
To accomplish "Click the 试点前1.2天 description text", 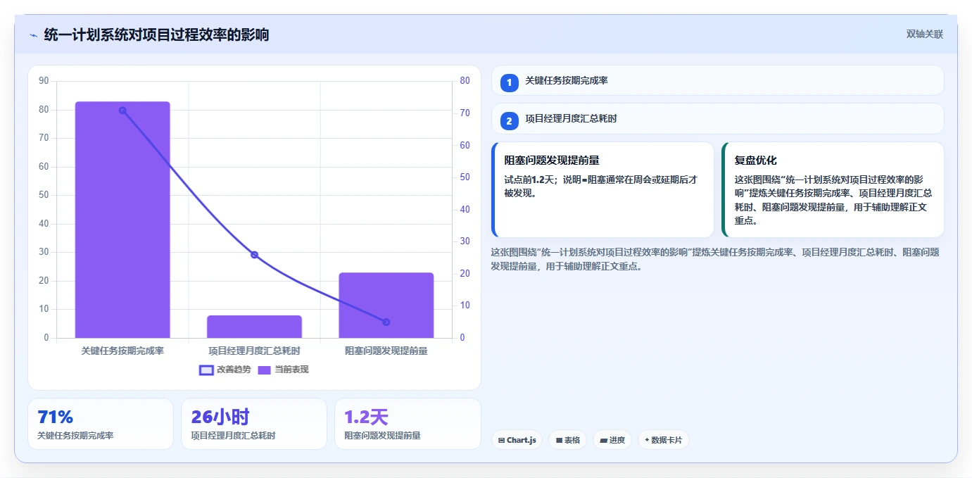I will (x=600, y=186).
